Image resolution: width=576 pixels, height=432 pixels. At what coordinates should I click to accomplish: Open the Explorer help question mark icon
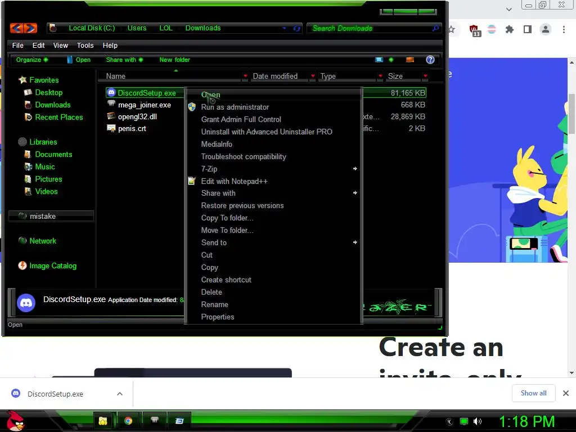click(430, 60)
